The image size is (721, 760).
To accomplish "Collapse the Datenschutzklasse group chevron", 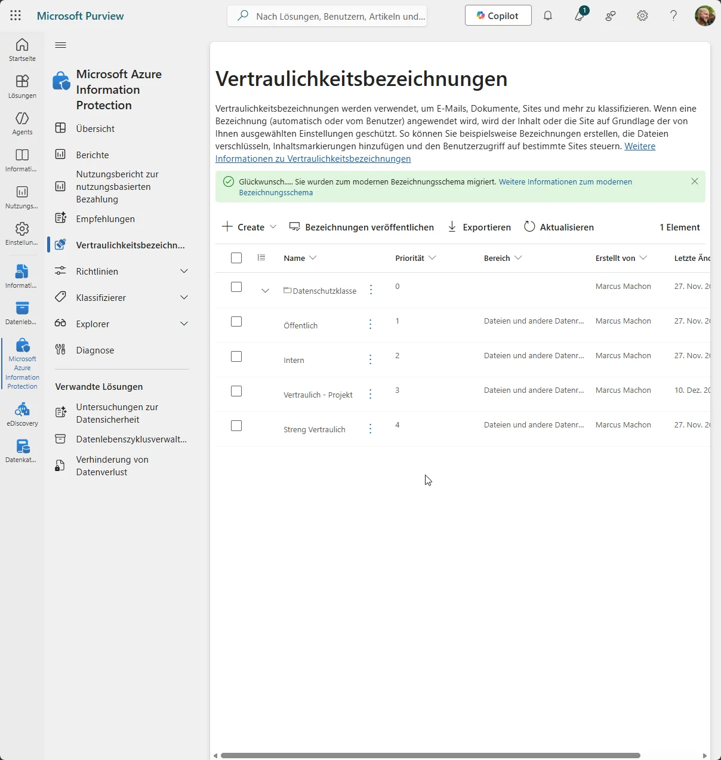I will tap(266, 291).
